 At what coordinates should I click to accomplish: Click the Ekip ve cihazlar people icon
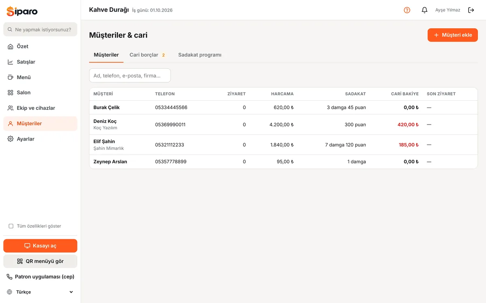pyautogui.click(x=11, y=108)
